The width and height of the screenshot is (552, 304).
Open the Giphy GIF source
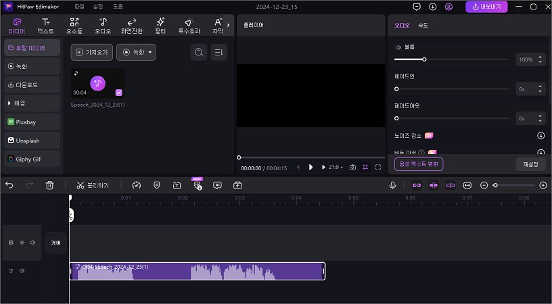[x=32, y=159]
